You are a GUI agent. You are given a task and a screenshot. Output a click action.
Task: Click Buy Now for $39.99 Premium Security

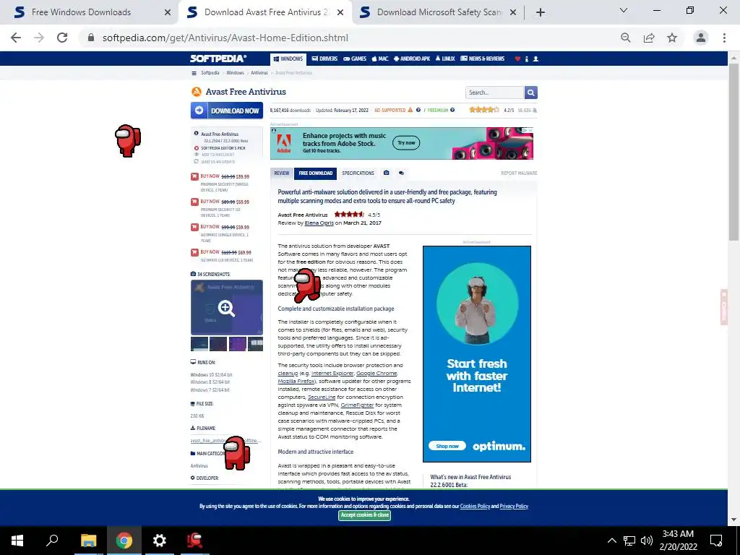(x=220, y=176)
